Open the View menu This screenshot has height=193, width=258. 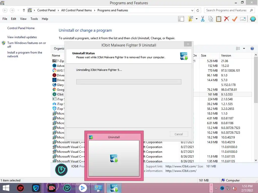[23, 19]
